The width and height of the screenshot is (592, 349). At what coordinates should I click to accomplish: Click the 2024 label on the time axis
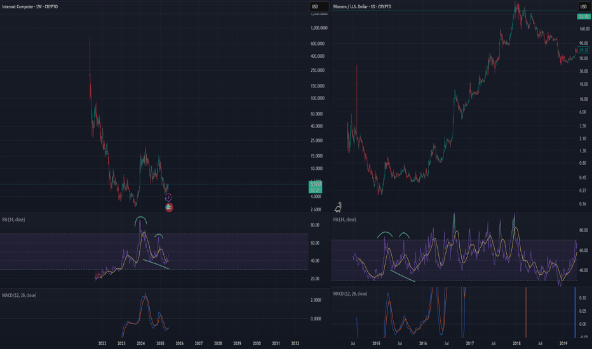(141, 343)
